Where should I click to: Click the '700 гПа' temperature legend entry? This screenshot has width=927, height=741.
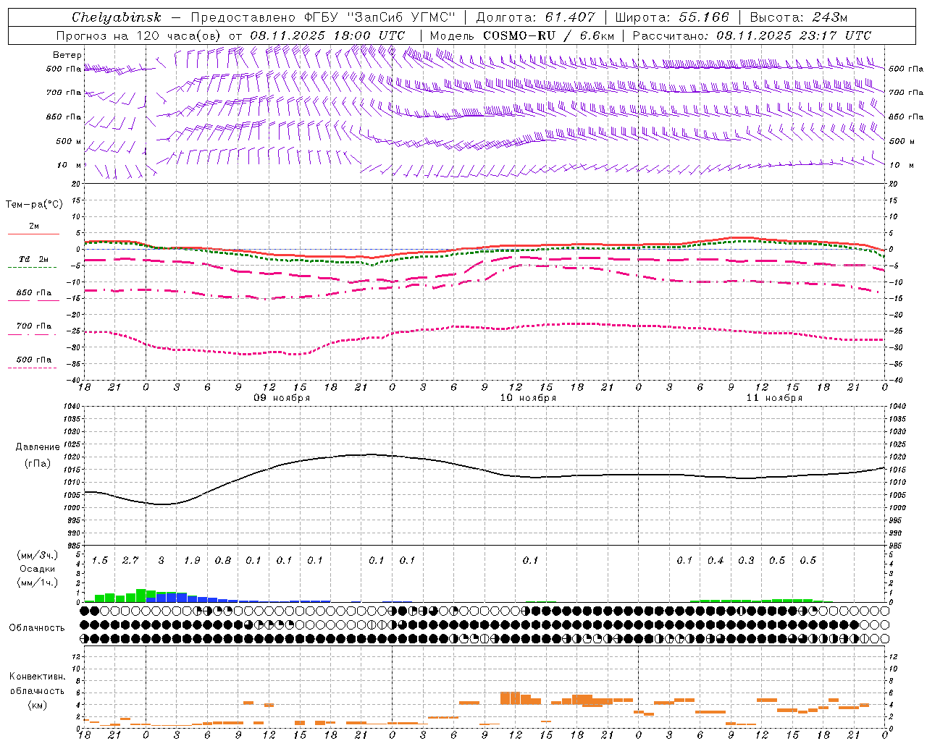coord(34,326)
